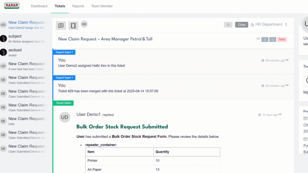308x173 pixels.
Task: Expand the 10 days ago reply chevron
Action: tap(280, 114)
